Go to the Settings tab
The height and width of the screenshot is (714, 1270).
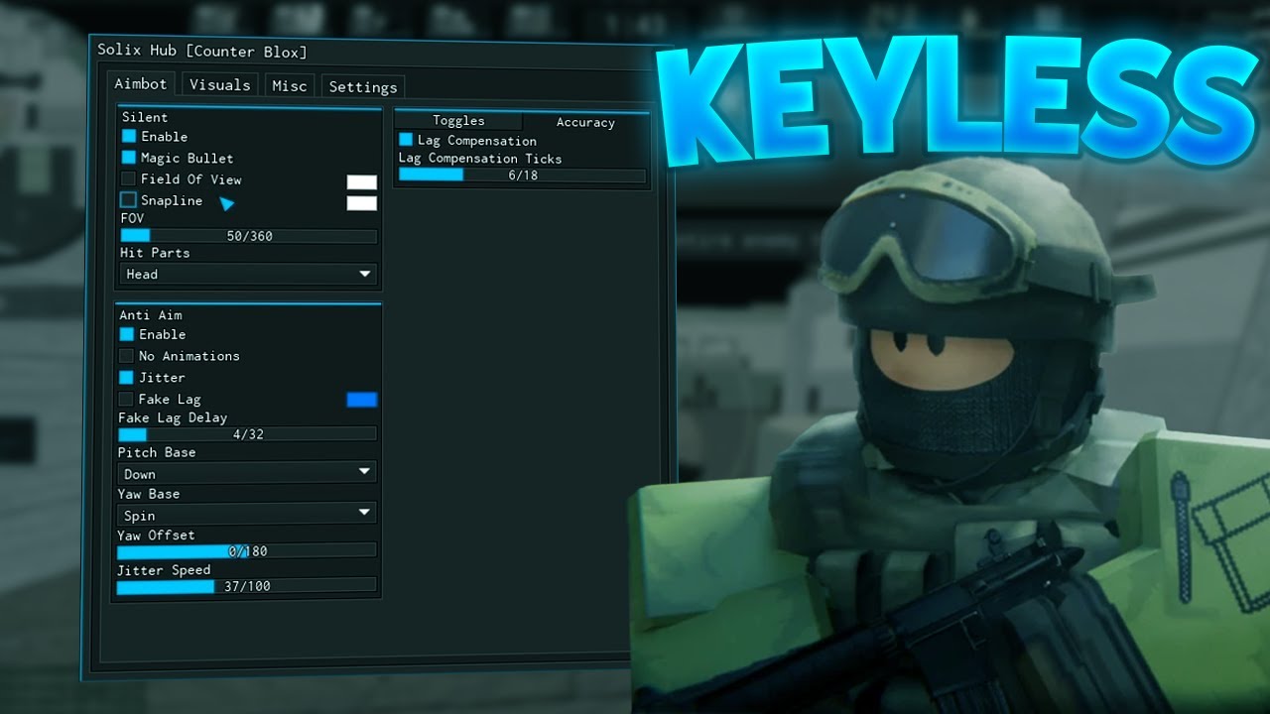coord(363,87)
